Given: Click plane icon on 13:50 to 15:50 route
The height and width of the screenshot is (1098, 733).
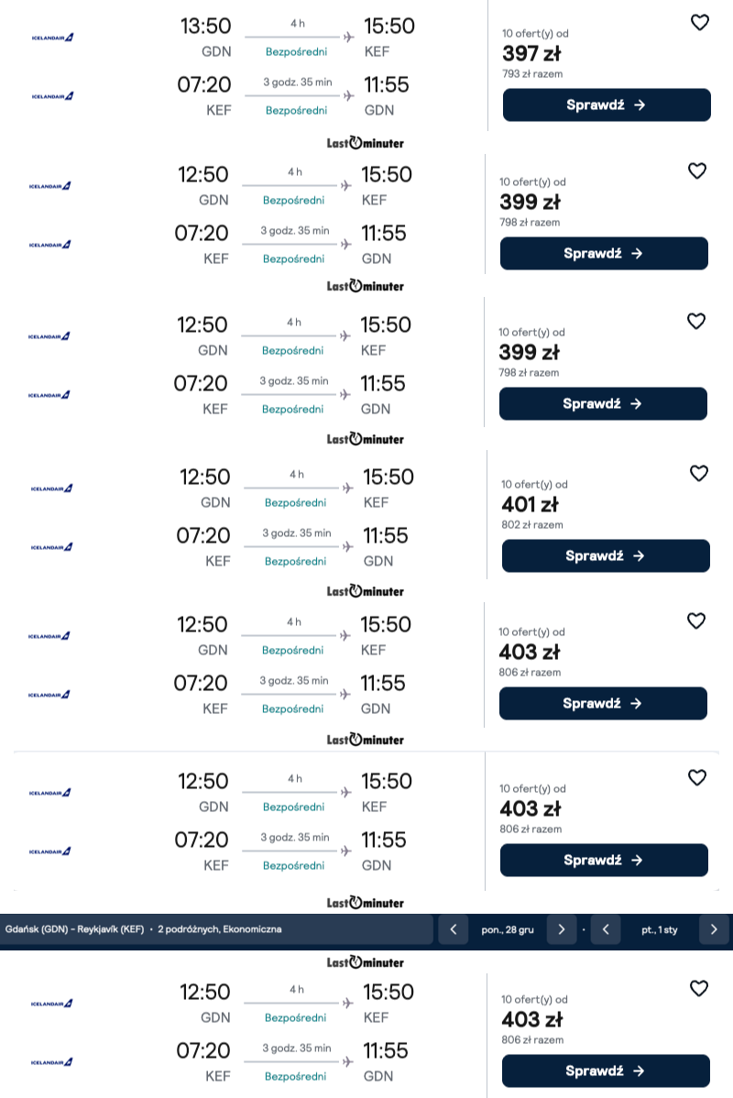Looking at the screenshot, I should (348, 37).
